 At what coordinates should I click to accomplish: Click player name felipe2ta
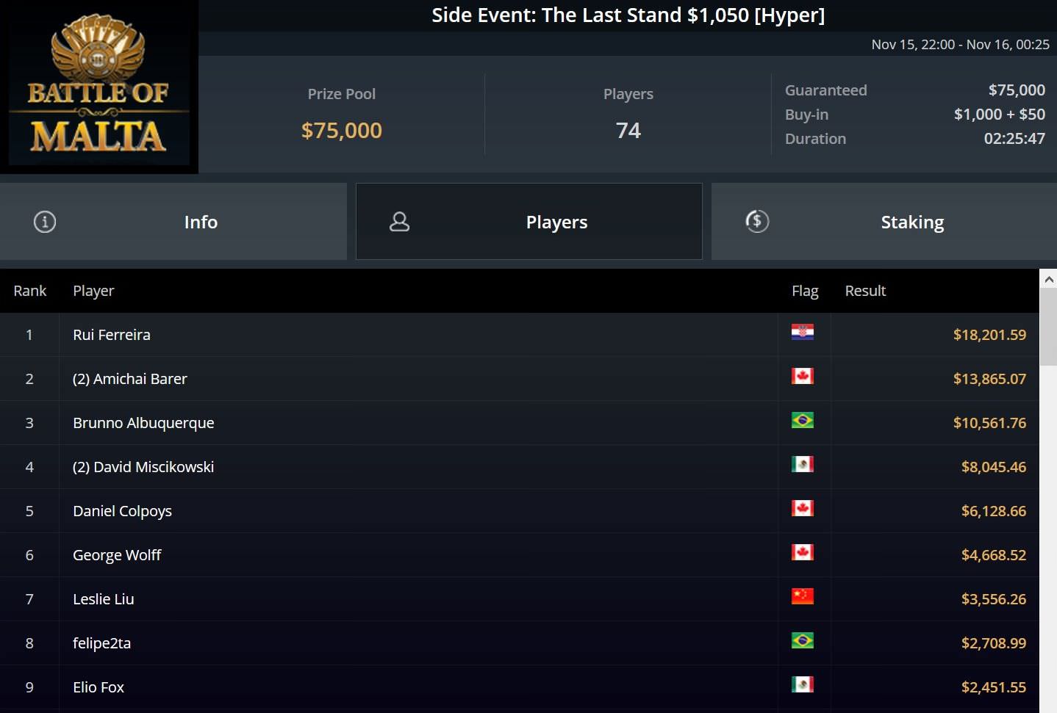102,643
